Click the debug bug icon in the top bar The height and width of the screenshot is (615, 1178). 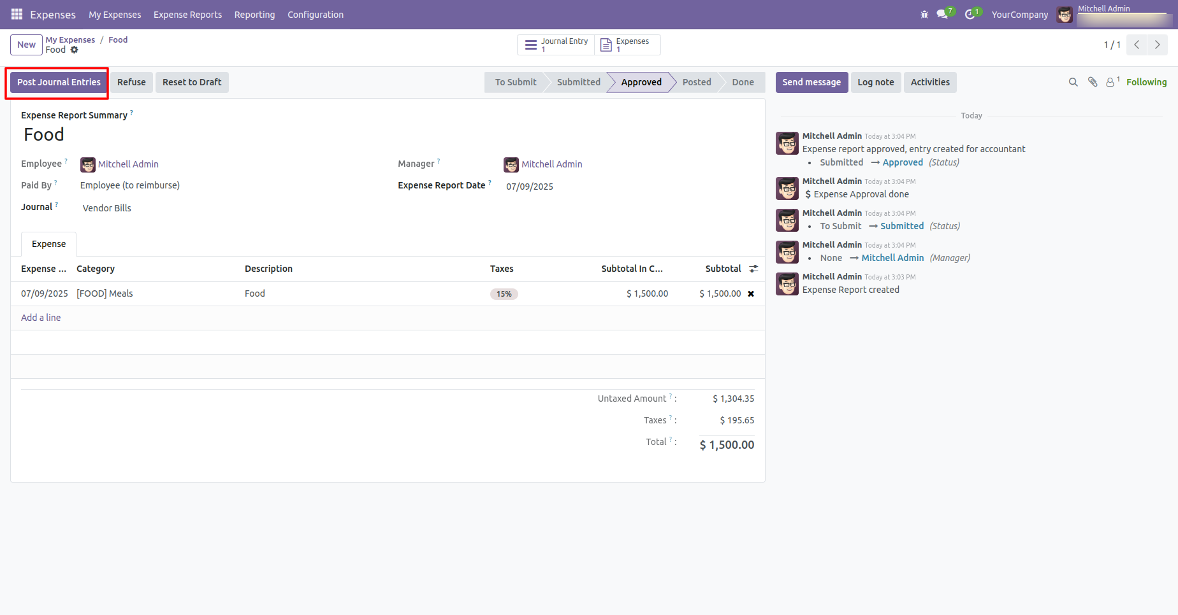point(924,14)
